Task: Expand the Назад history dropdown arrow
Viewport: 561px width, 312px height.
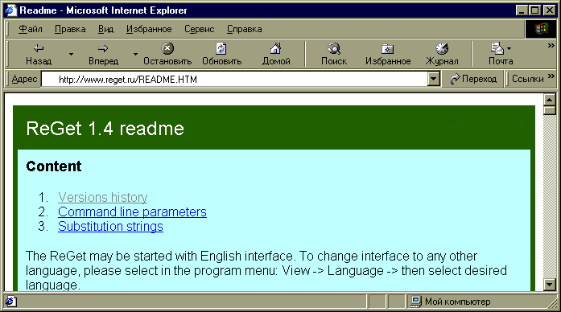Action: point(71,55)
